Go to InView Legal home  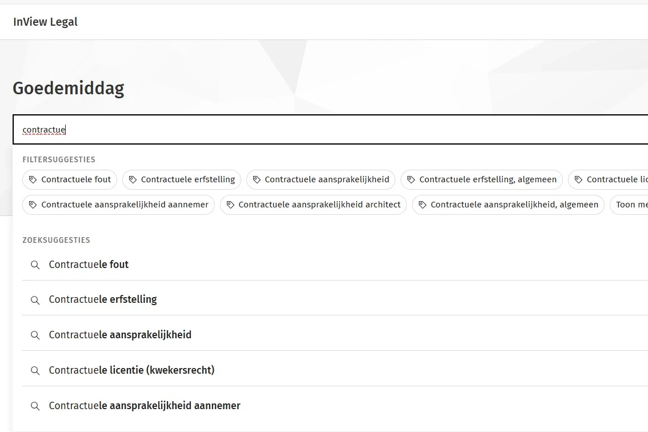[x=45, y=22]
